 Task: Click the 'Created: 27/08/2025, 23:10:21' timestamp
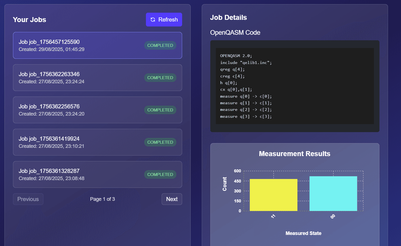pos(52,146)
